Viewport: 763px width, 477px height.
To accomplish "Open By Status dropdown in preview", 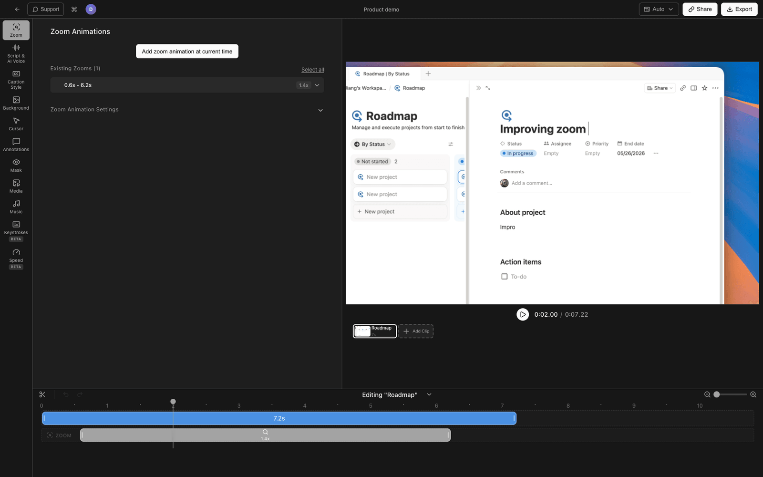I will 373,144.
